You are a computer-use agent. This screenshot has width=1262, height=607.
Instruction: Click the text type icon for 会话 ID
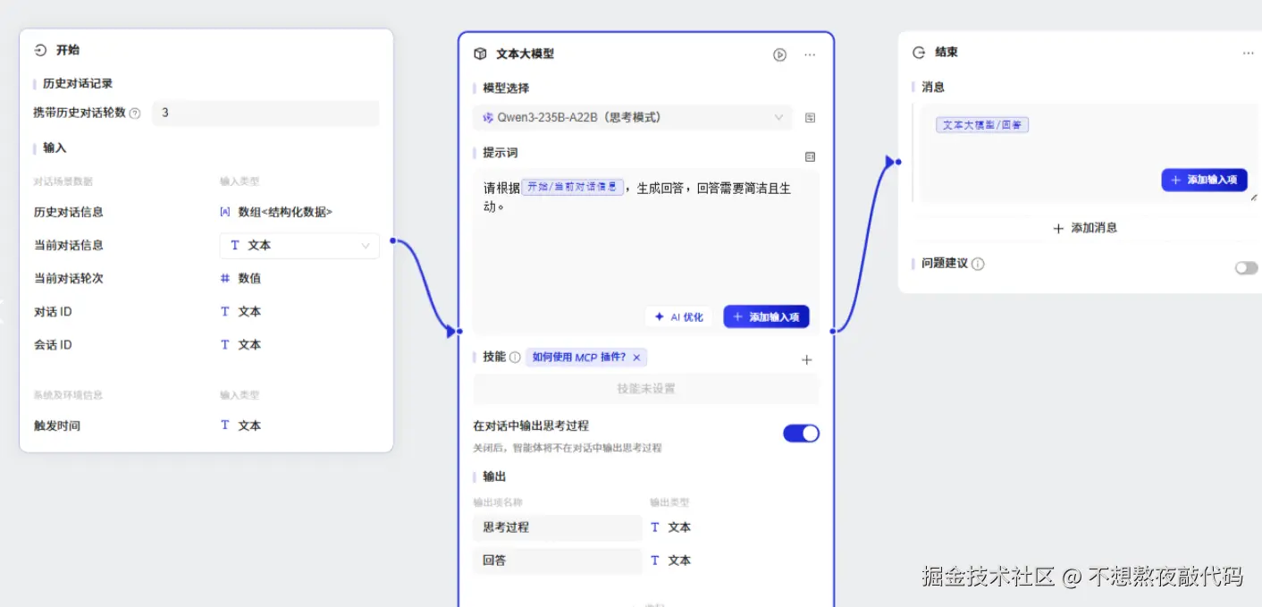pos(224,344)
